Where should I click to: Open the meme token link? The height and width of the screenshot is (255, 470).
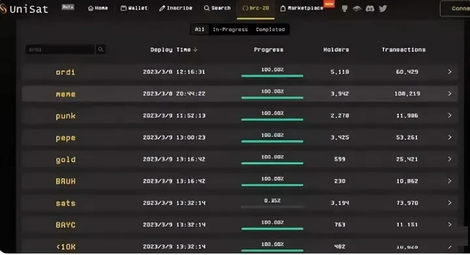[66, 94]
